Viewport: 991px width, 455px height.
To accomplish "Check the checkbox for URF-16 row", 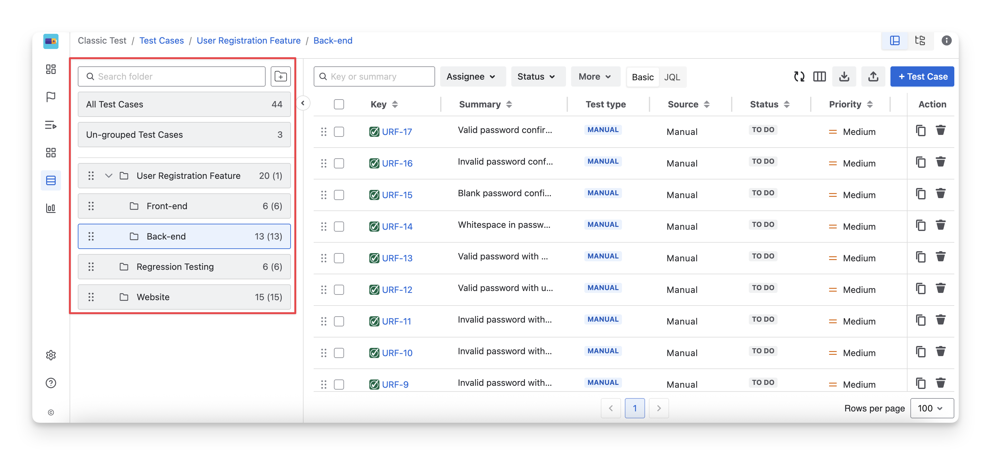I will 339,163.
